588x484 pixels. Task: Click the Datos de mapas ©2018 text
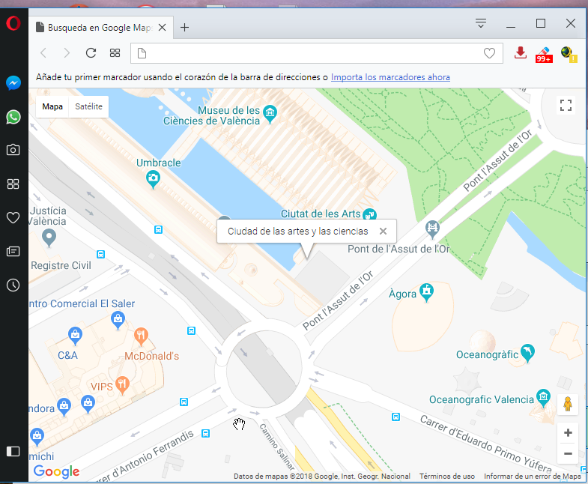point(322,476)
